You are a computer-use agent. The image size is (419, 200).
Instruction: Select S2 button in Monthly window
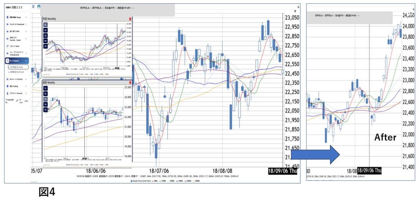(x=45, y=30)
